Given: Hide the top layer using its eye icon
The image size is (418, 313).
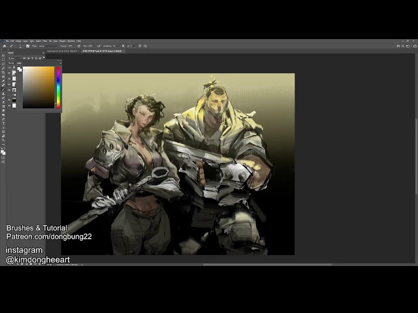Looking at the screenshot, I should 9,73.
